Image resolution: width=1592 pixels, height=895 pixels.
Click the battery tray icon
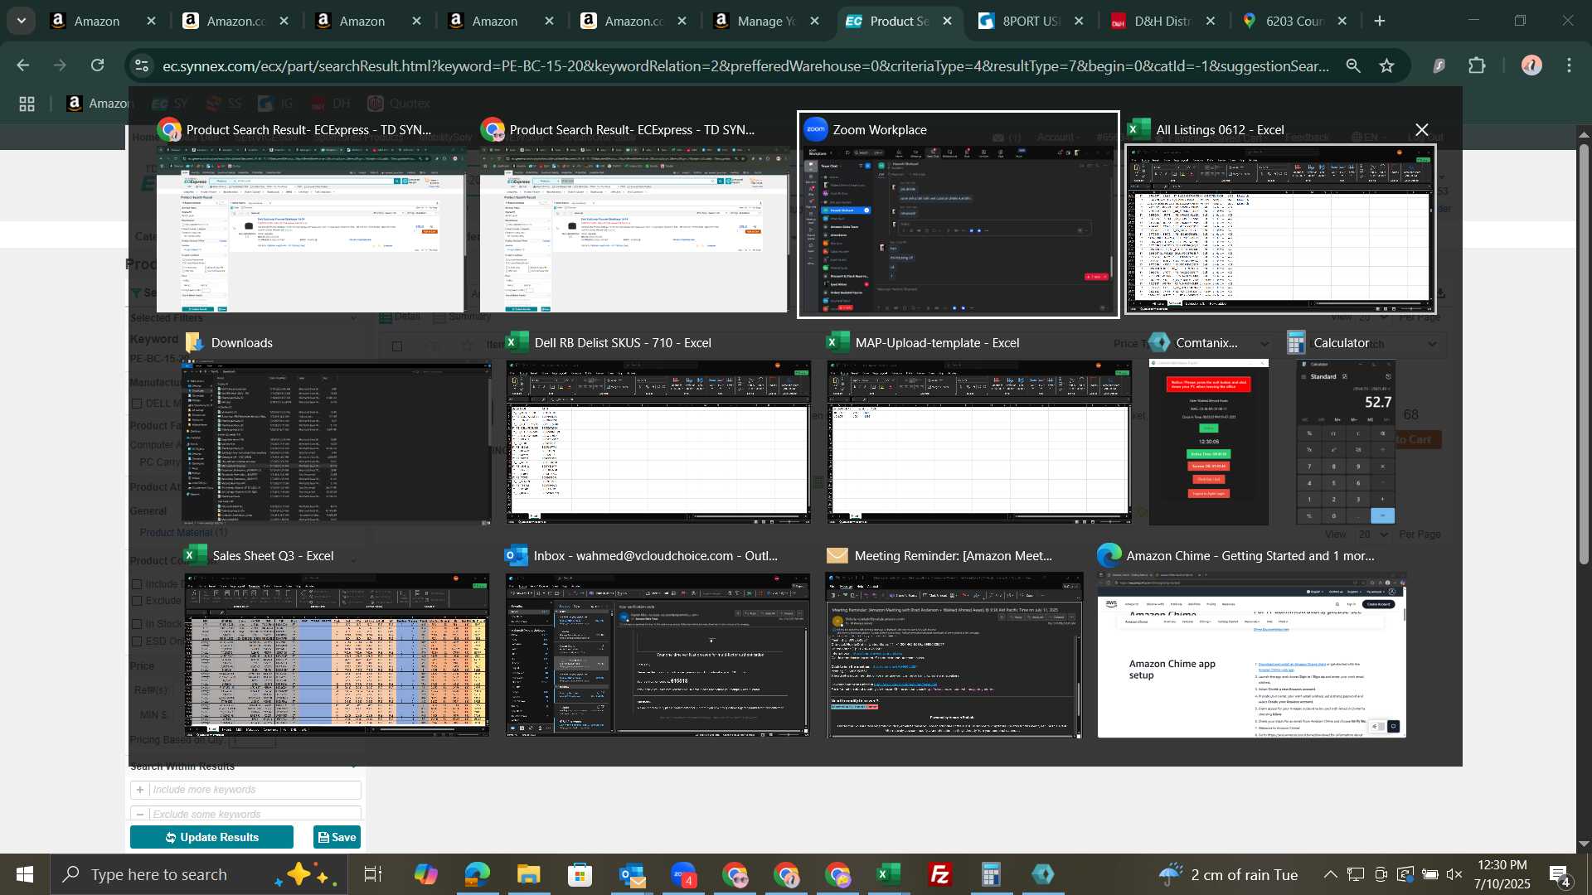click(1430, 874)
